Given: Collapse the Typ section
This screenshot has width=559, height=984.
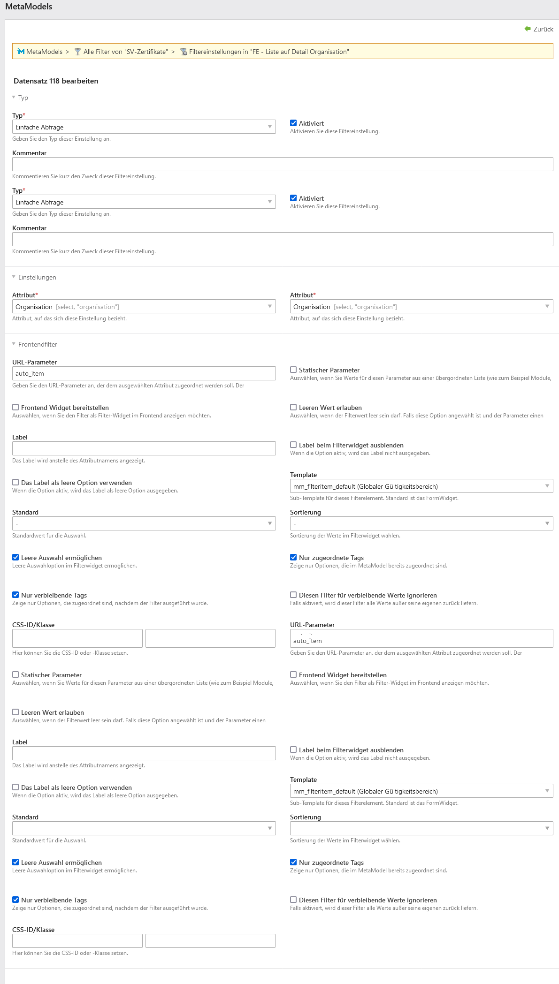Looking at the screenshot, I should pyautogui.click(x=23, y=98).
